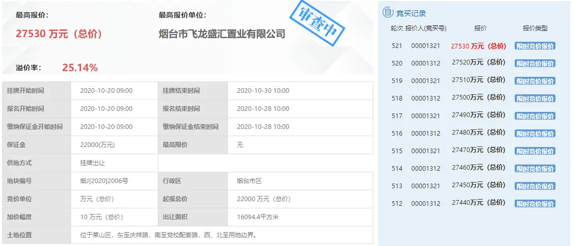
Task: Click the 轮次 column header
Action: click(397, 28)
